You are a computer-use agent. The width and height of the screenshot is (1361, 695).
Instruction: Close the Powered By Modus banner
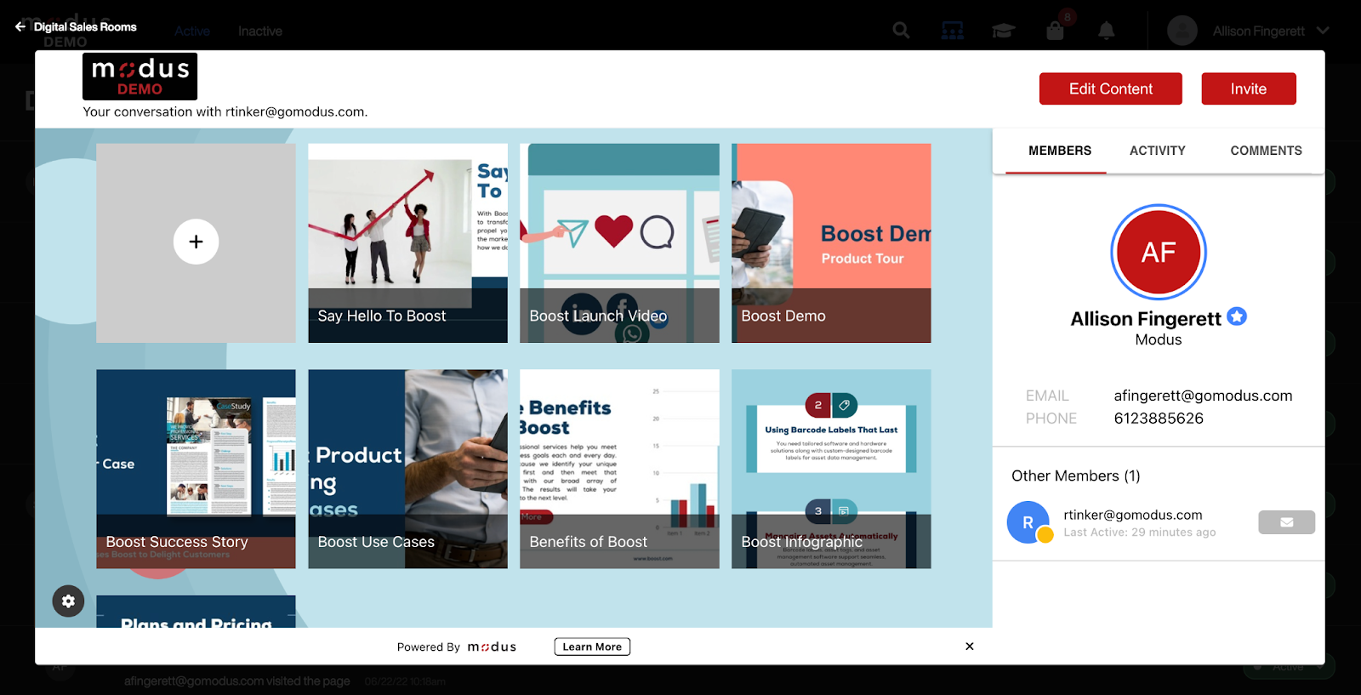coord(969,647)
